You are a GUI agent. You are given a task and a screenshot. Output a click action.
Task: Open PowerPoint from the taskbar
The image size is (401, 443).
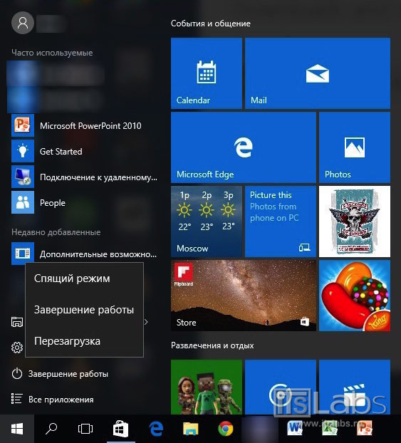tap(365, 429)
